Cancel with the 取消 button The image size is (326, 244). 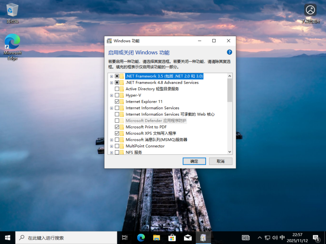click(221, 161)
